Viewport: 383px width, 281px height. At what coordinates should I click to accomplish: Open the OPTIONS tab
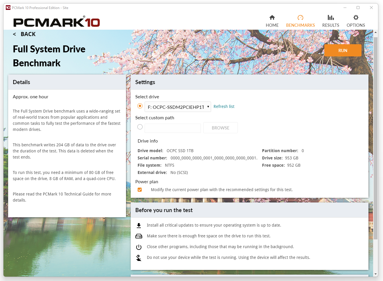[356, 25]
